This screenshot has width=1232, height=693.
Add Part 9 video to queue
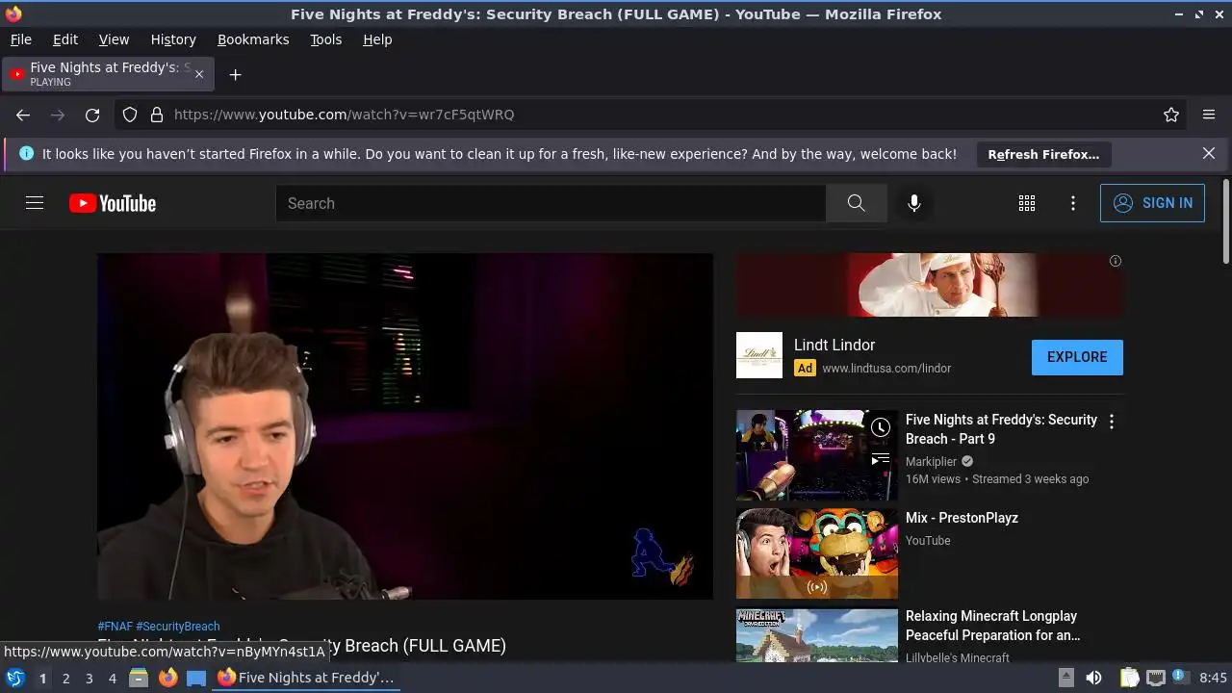(x=881, y=460)
